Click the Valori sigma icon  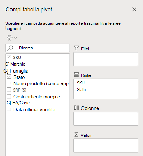(76, 134)
